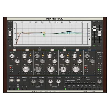Set ROUTE to M
The height and width of the screenshot is (110, 110).
click(98, 65)
